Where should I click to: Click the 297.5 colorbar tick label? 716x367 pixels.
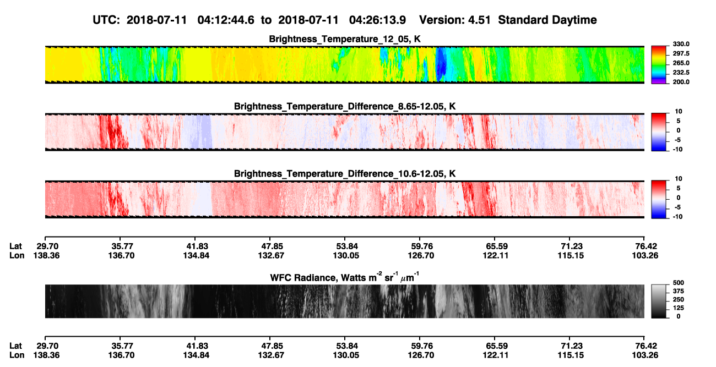(681, 54)
